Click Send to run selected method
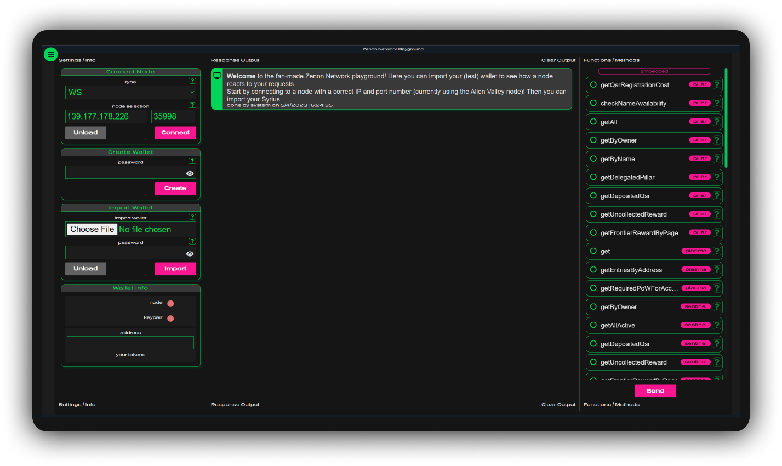Screen dimensions: 782x466 (x=655, y=391)
